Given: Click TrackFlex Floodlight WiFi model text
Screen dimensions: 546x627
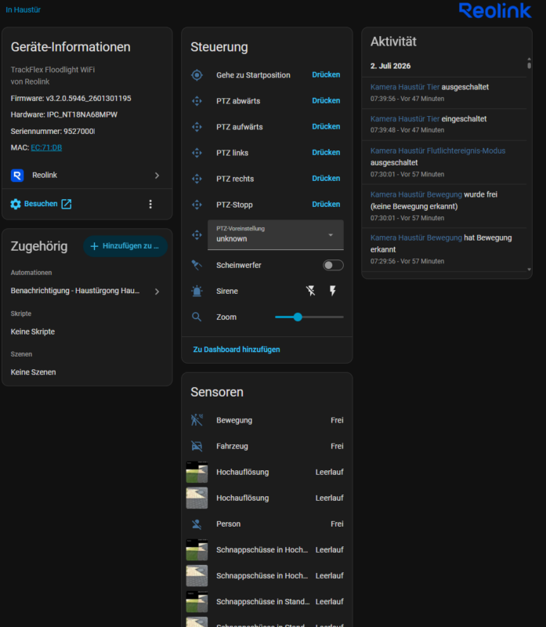Looking at the screenshot, I should (x=52, y=70).
